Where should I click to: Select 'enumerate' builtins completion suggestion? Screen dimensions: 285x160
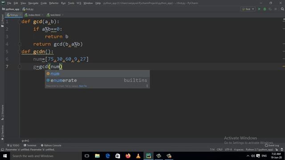(97, 80)
